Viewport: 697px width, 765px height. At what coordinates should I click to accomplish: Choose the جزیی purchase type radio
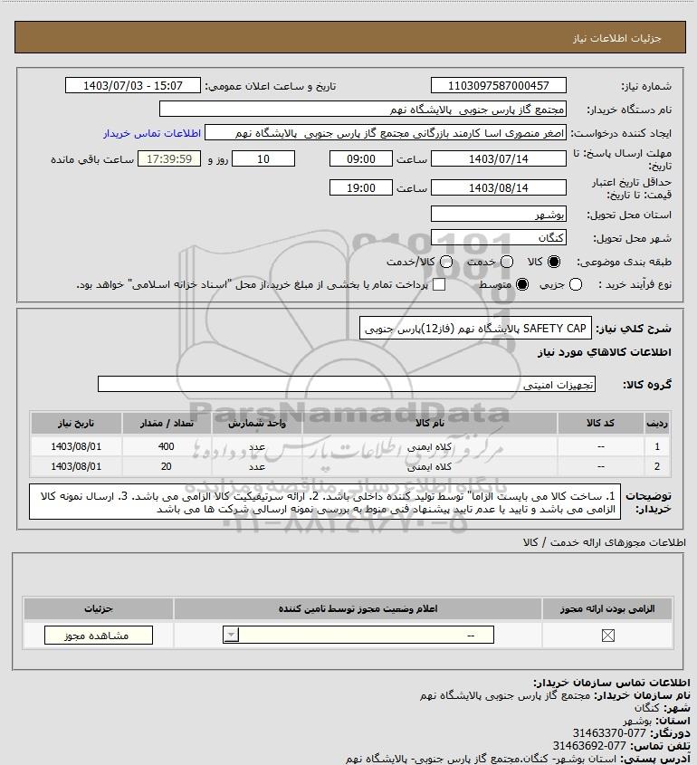click(576, 284)
